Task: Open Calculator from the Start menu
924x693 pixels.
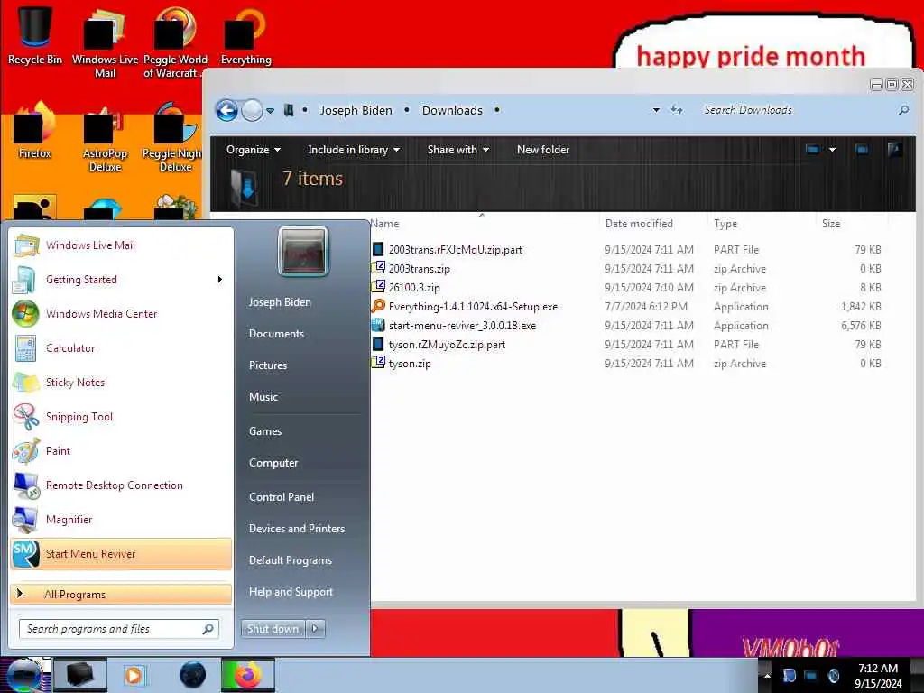Action: click(x=121, y=347)
